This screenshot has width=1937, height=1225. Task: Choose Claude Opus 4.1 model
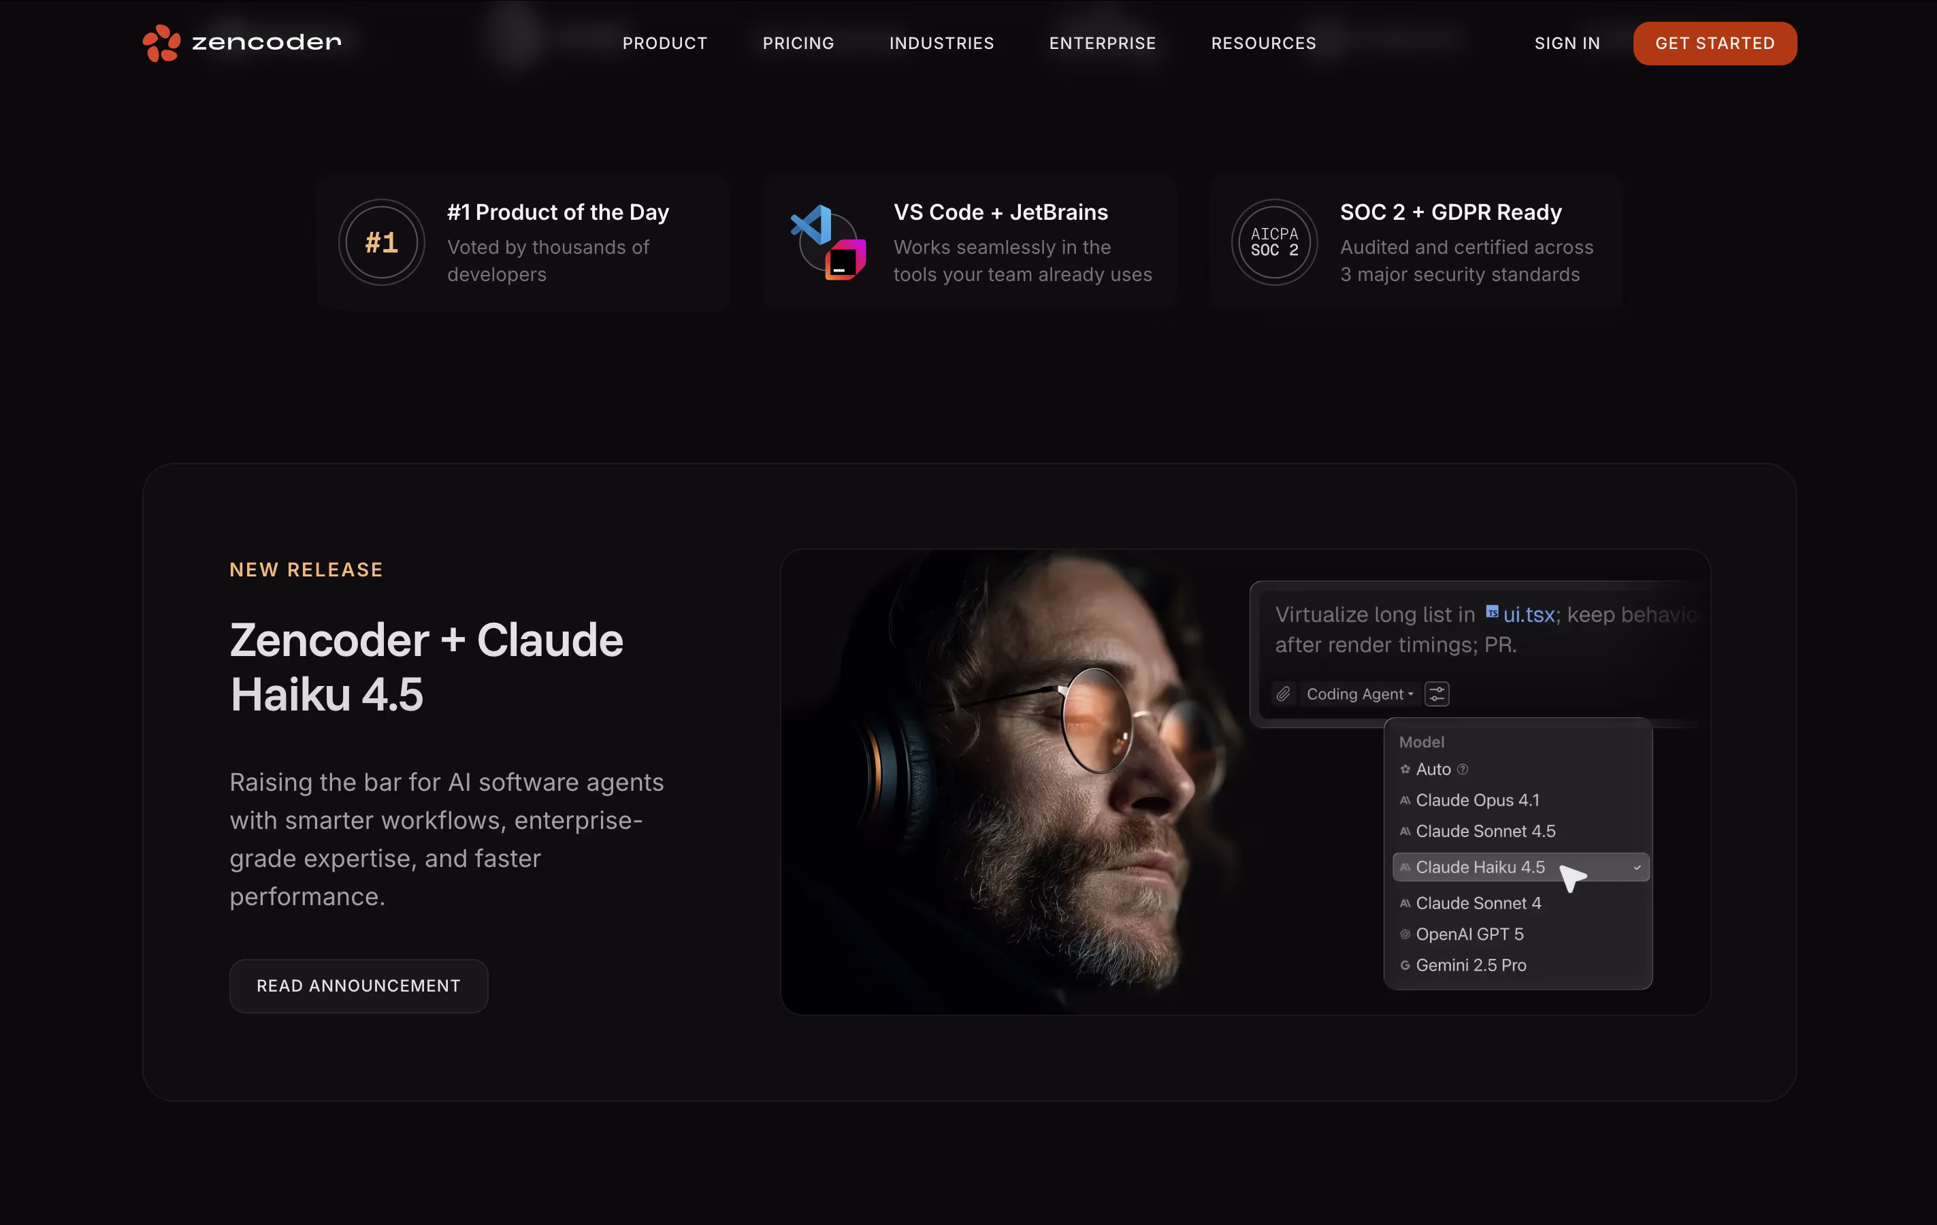1477,800
